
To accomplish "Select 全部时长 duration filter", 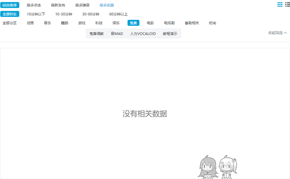I will [10, 14].
